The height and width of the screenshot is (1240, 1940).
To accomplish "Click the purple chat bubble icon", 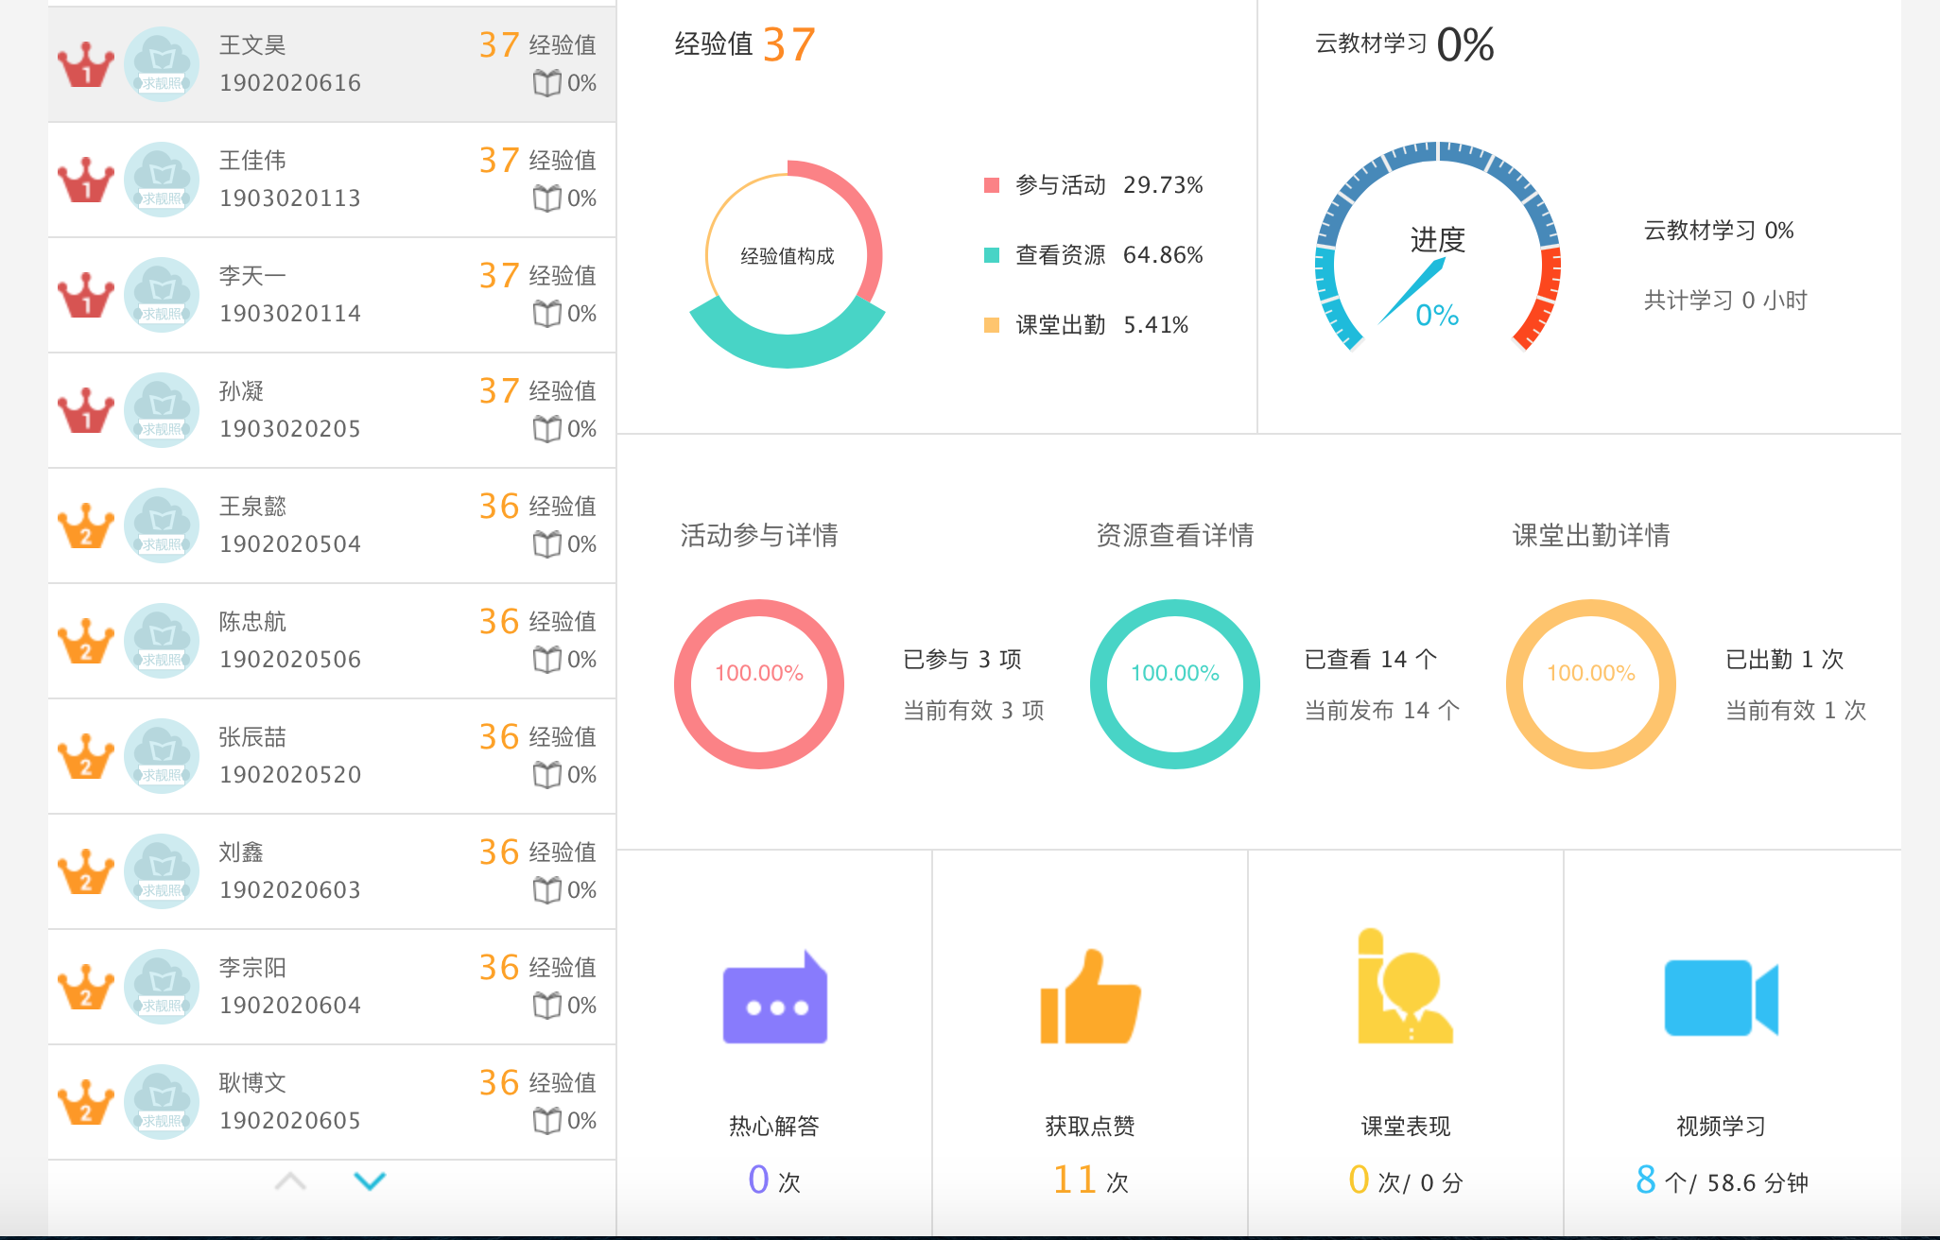I will [x=774, y=1000].
